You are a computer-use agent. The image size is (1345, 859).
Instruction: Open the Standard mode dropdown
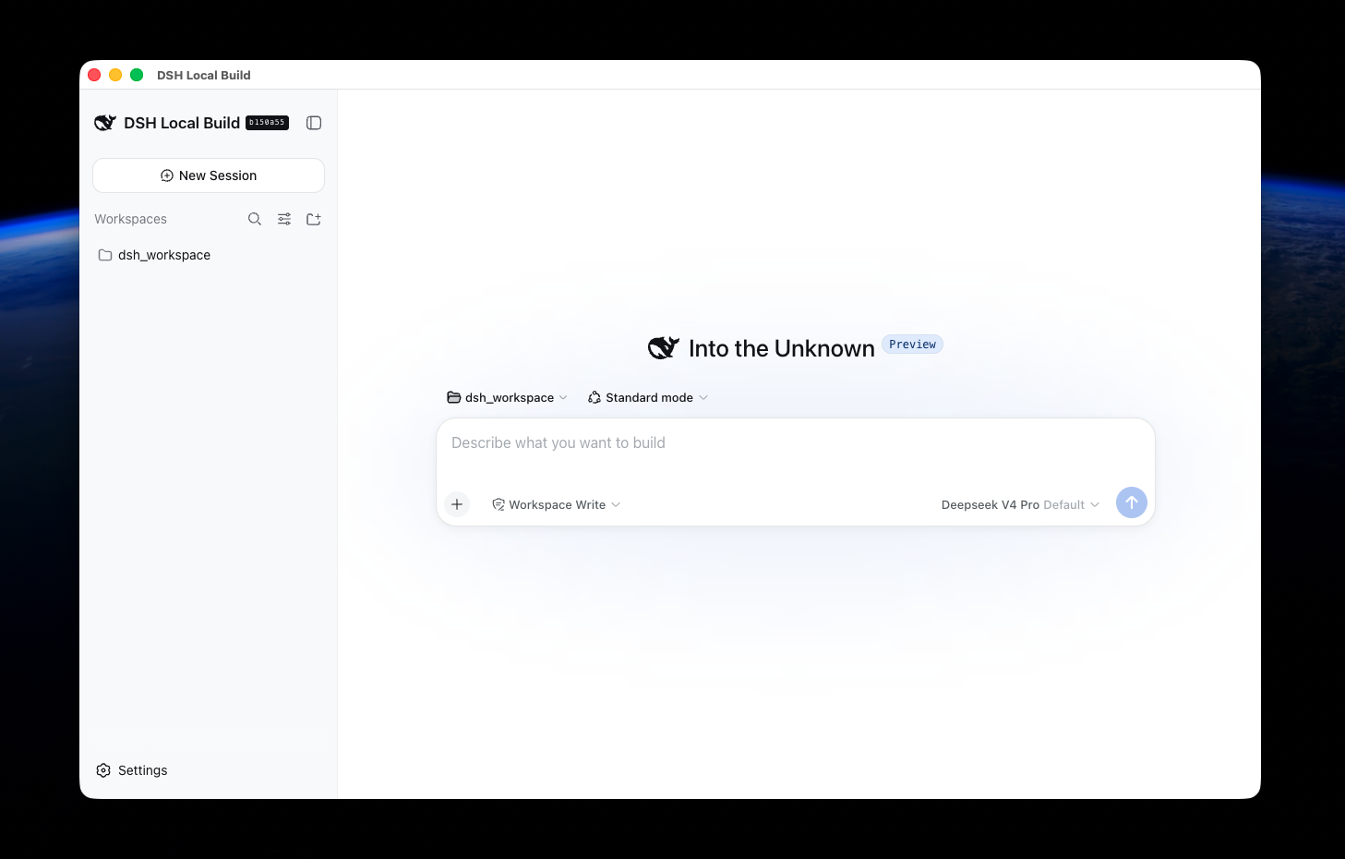648,397
